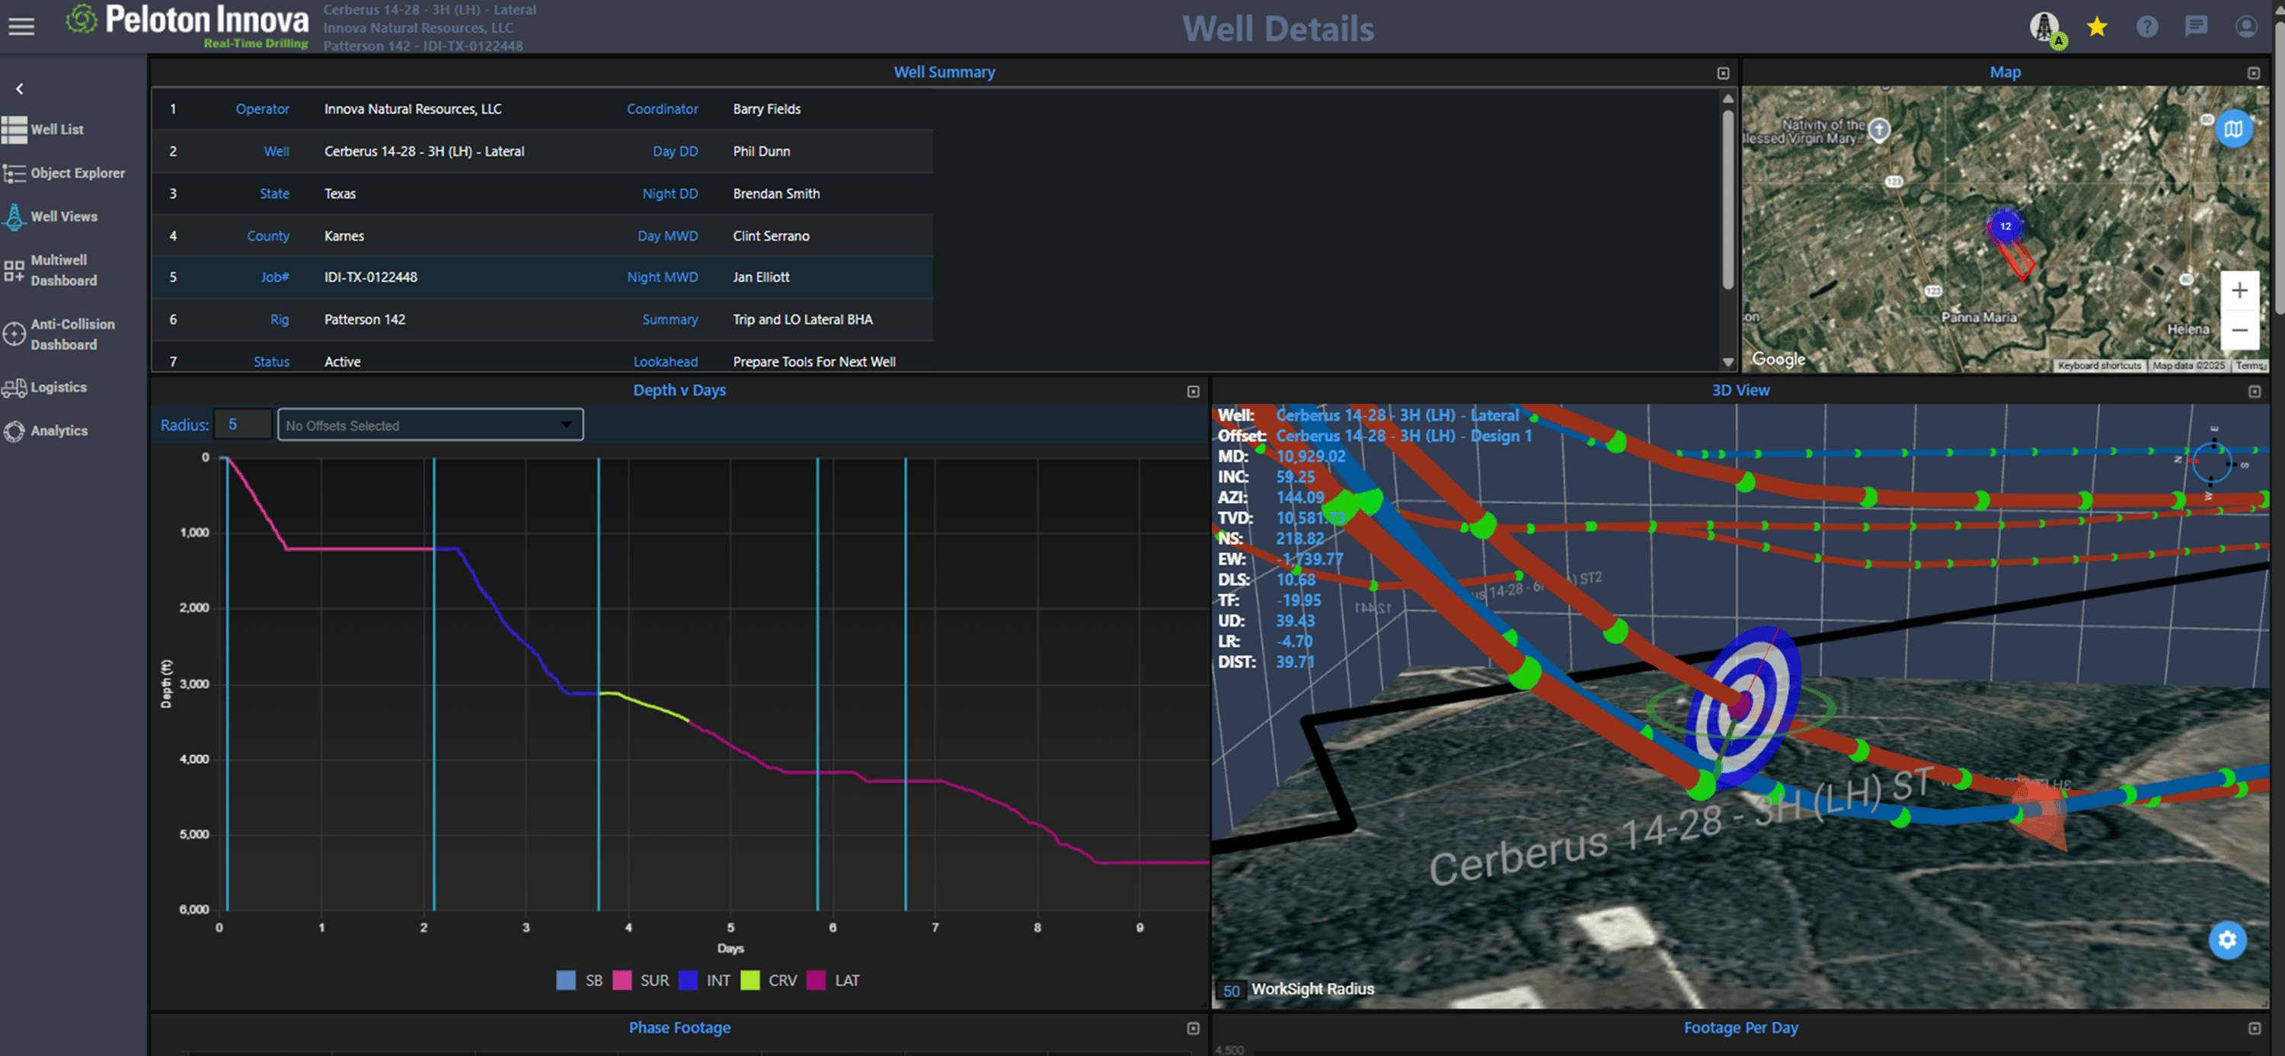2285x1056 pixels.
Task: Zoom in on the Map with the plus button
Action: point(2239,290)
